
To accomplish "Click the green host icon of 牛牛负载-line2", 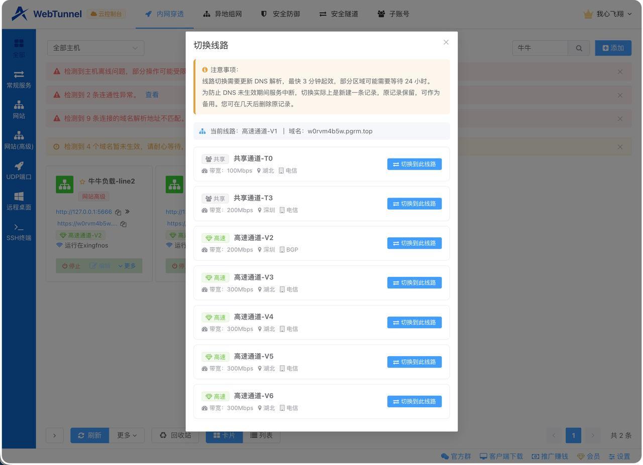I will pyautogui.click(x=65, y=185).
